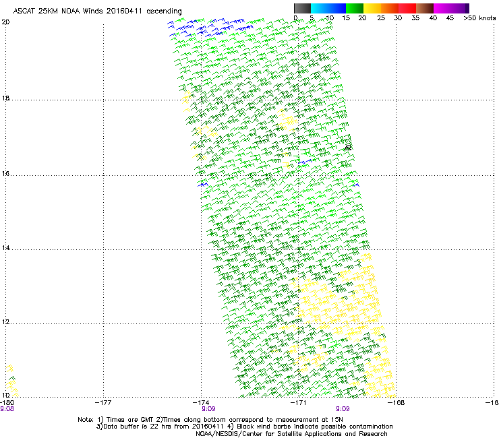Click the longitude label "-168"
The width and height of the screenshot is (499, 438).
[397, 403]
